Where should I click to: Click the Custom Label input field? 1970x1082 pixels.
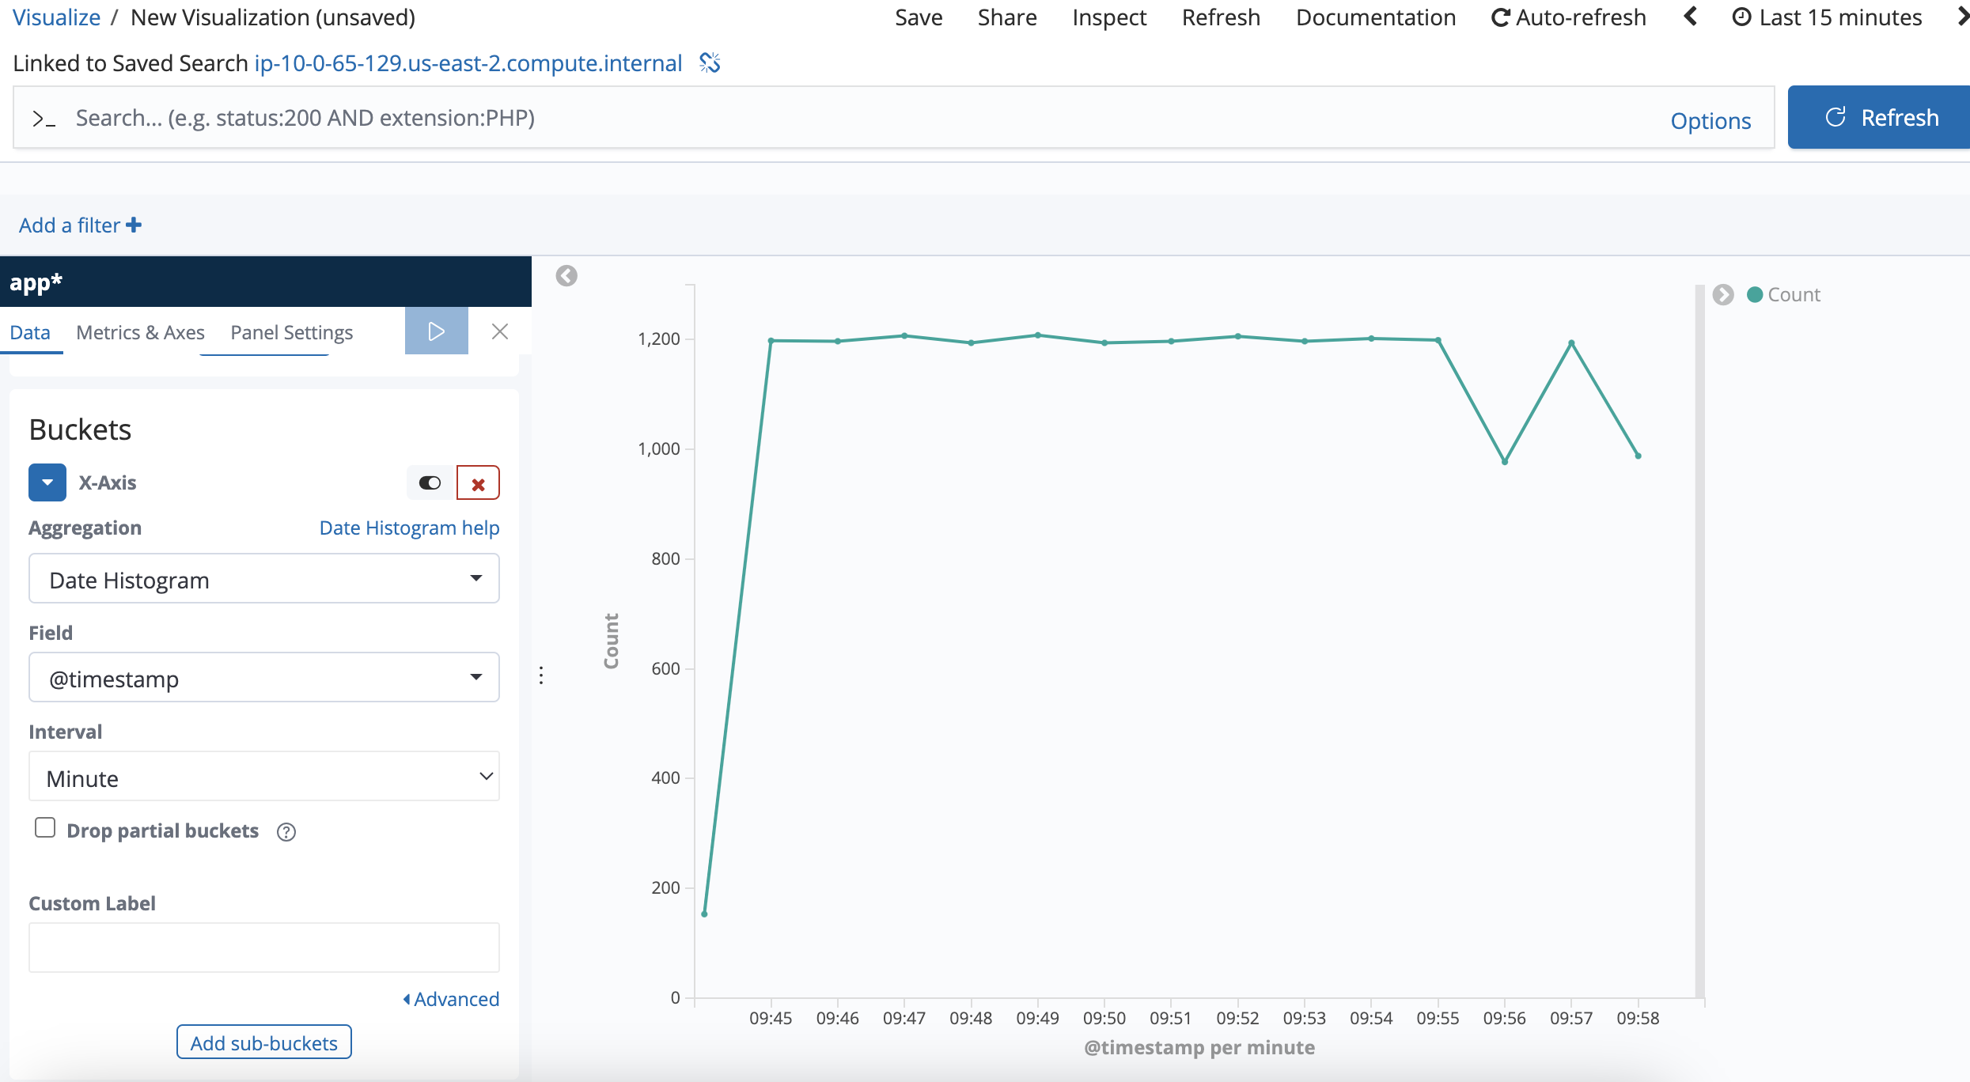(x=263, y=948)
